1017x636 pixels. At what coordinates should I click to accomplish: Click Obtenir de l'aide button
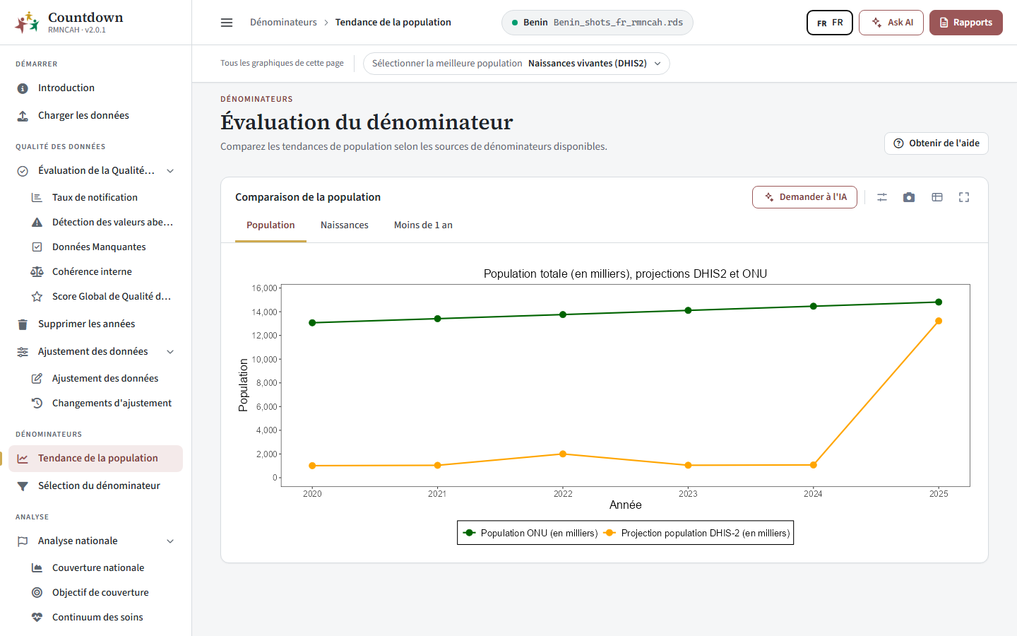(x=936, y=143)
